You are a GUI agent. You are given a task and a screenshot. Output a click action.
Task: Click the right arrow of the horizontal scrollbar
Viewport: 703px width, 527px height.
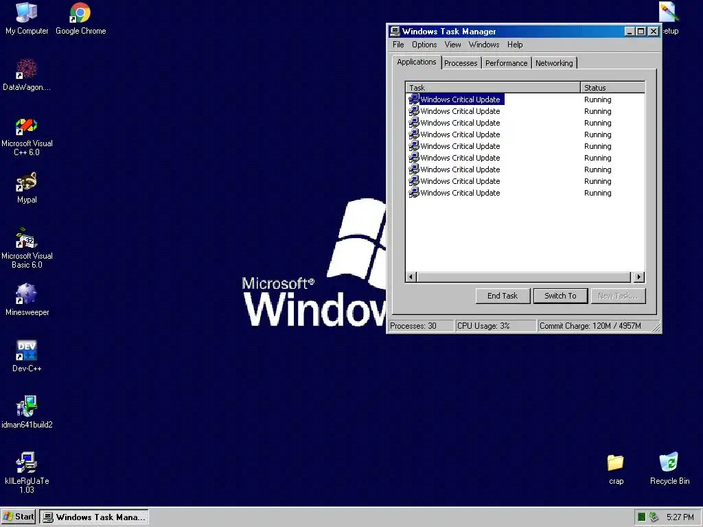click(639, 277)
